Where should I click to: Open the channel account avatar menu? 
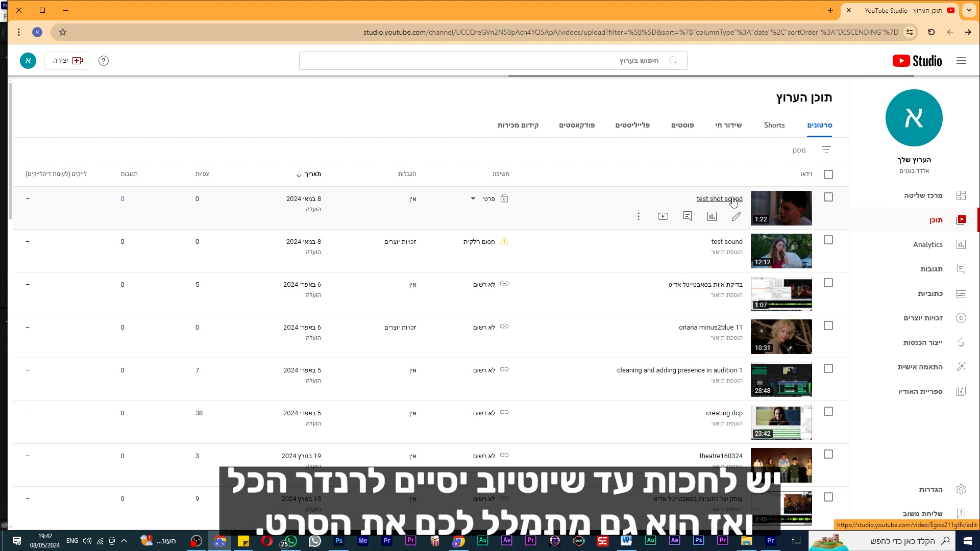point(28,61)
